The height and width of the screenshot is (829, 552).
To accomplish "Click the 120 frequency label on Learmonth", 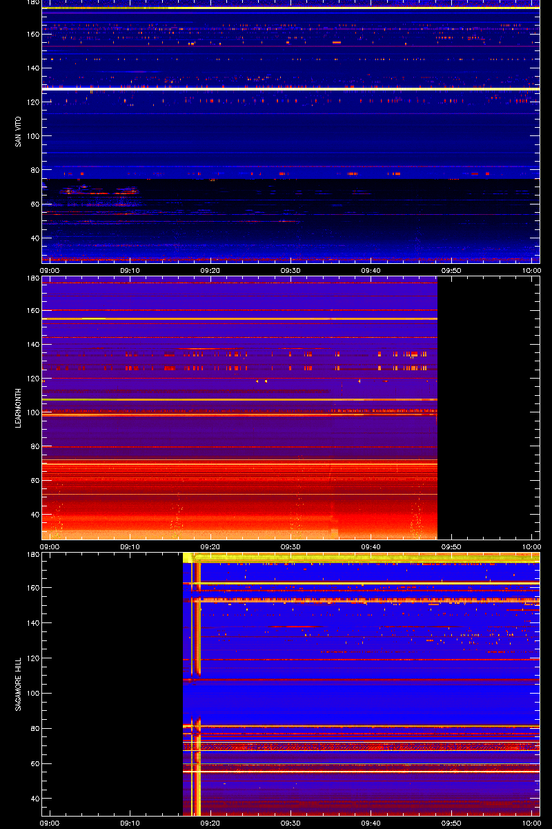I will click(x=32, y=379).
